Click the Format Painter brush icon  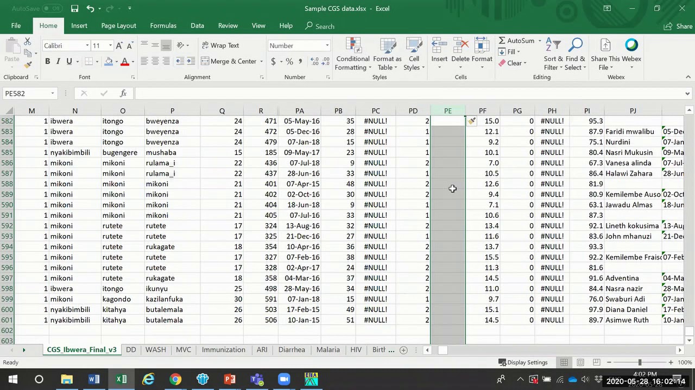27,64
